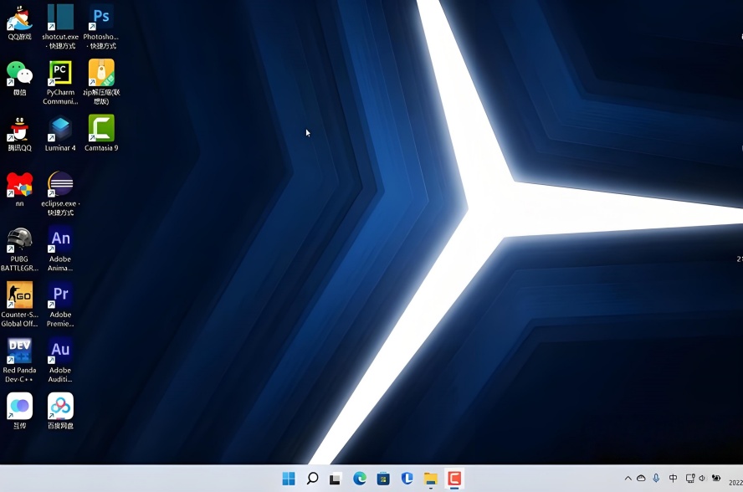Click the Adobe Audition icon
Screen dimensions: 743x492
click(60, 351)
